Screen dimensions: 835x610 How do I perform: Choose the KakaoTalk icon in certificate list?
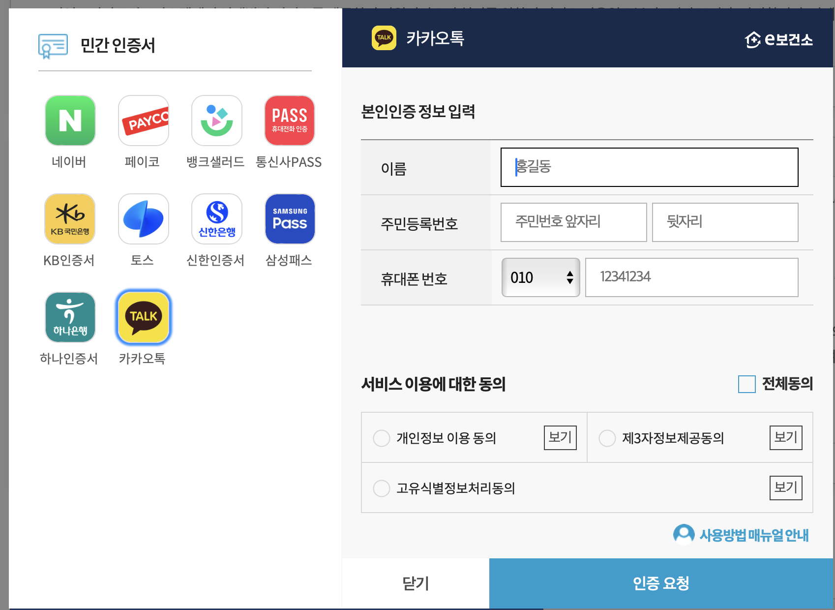144,317
